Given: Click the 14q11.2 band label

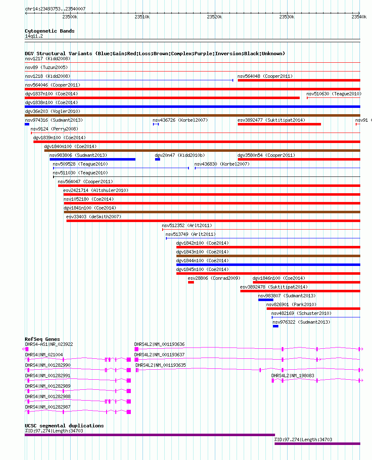Looking at the screenshot, I should click(x=34, y=36).
